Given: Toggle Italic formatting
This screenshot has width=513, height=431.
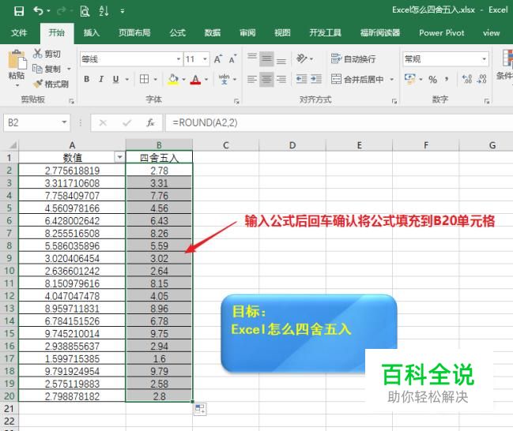Looking at the screenshot, I should 101,79.
